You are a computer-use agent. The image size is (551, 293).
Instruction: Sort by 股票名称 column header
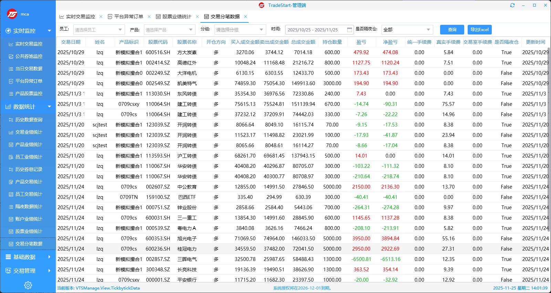[187, 42]
